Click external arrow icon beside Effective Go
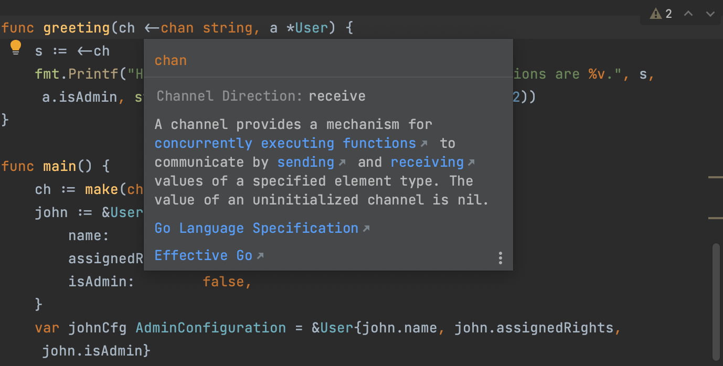The image size is (723, 366). tap(260, 256)
